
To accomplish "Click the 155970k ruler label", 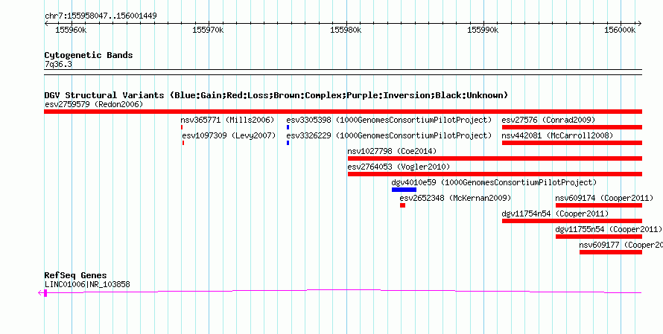I will pyautogui.click(x=208, y=30).
